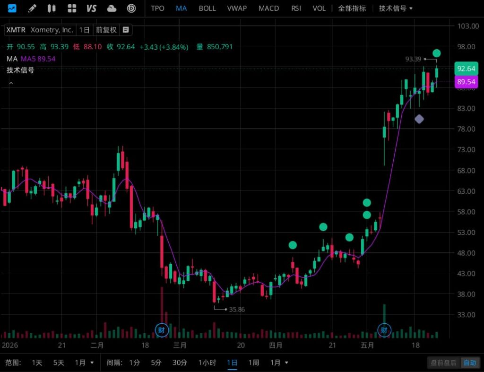Expand the 1月 interval dropdown arrow
The image size is (484, 372).
(x=286, y=363)
